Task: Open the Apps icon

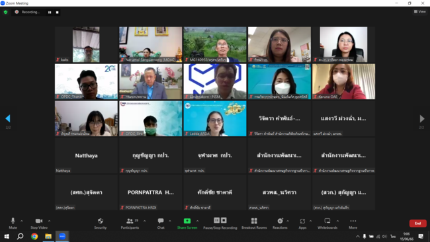Action: [302, 221]
